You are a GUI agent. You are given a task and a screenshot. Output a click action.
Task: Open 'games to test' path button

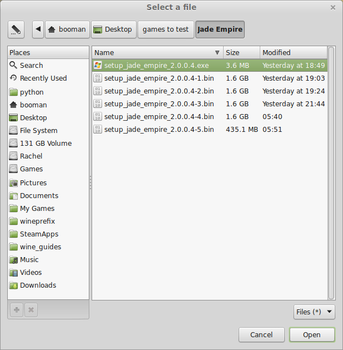tap(165, 29)
